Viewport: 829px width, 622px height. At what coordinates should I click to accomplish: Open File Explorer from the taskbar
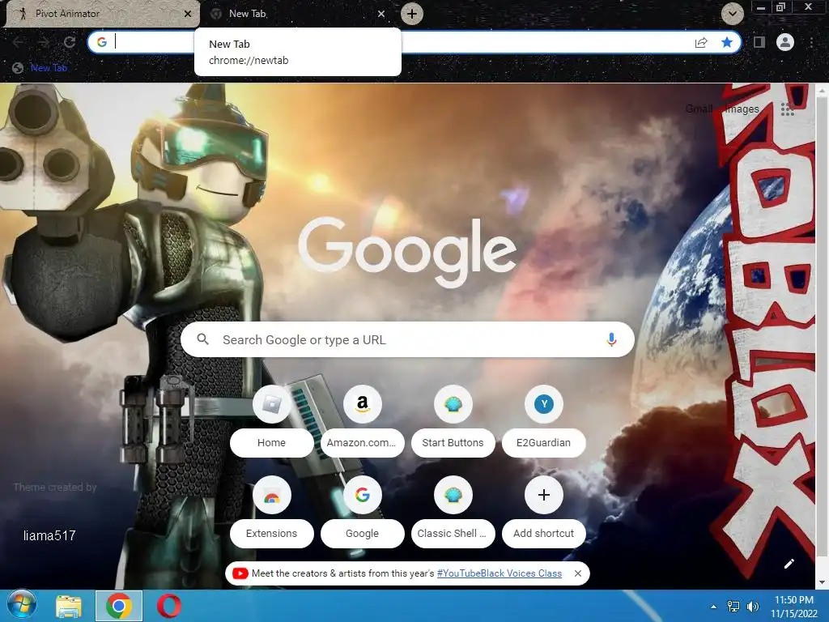tap(69, 606)
